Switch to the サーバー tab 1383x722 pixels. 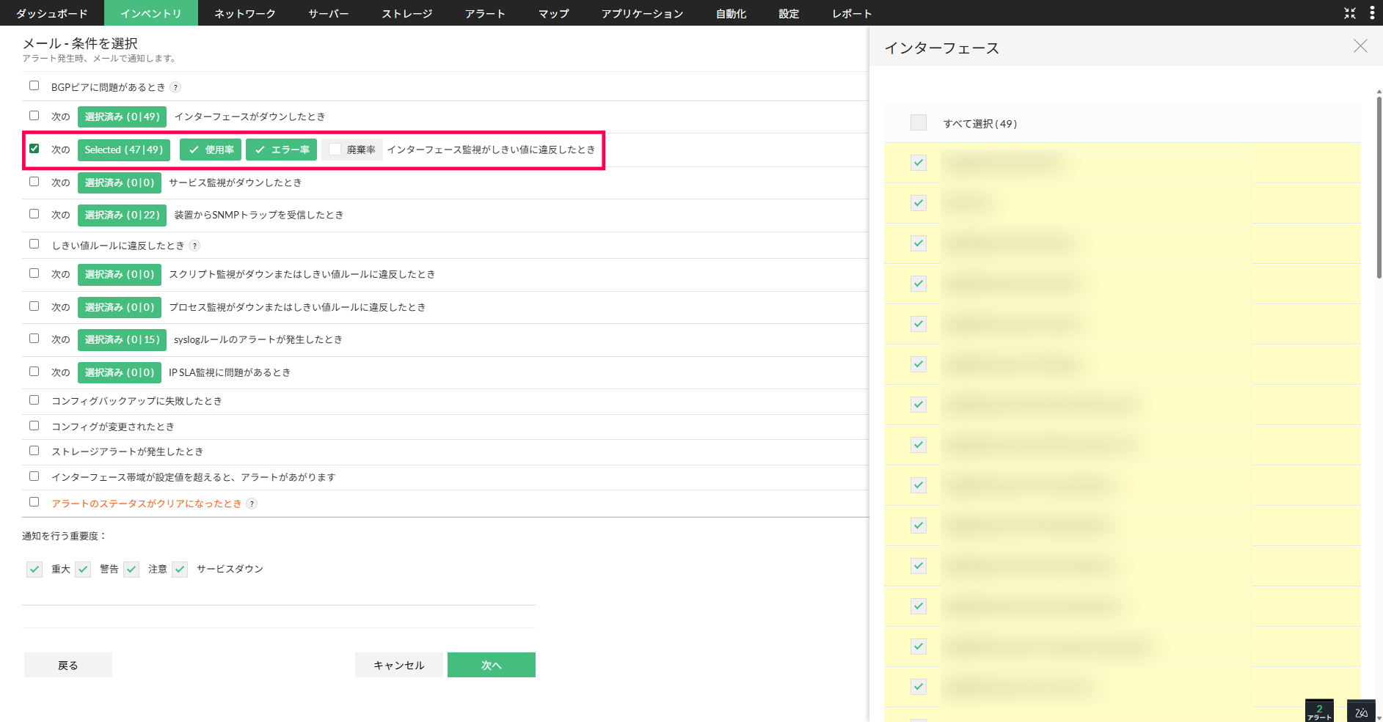(329, 13)
